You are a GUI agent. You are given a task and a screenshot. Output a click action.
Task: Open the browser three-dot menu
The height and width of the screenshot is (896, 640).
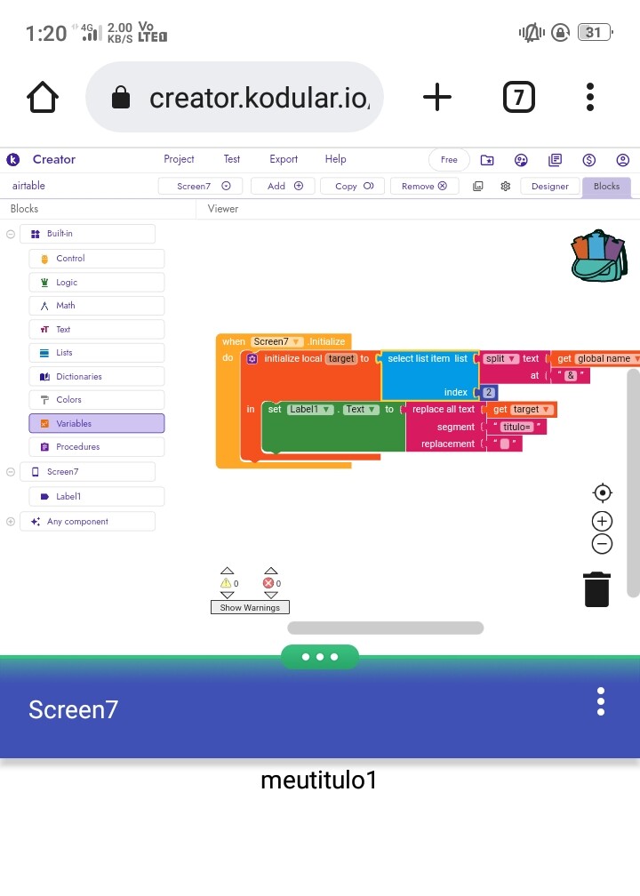point(589,97)
